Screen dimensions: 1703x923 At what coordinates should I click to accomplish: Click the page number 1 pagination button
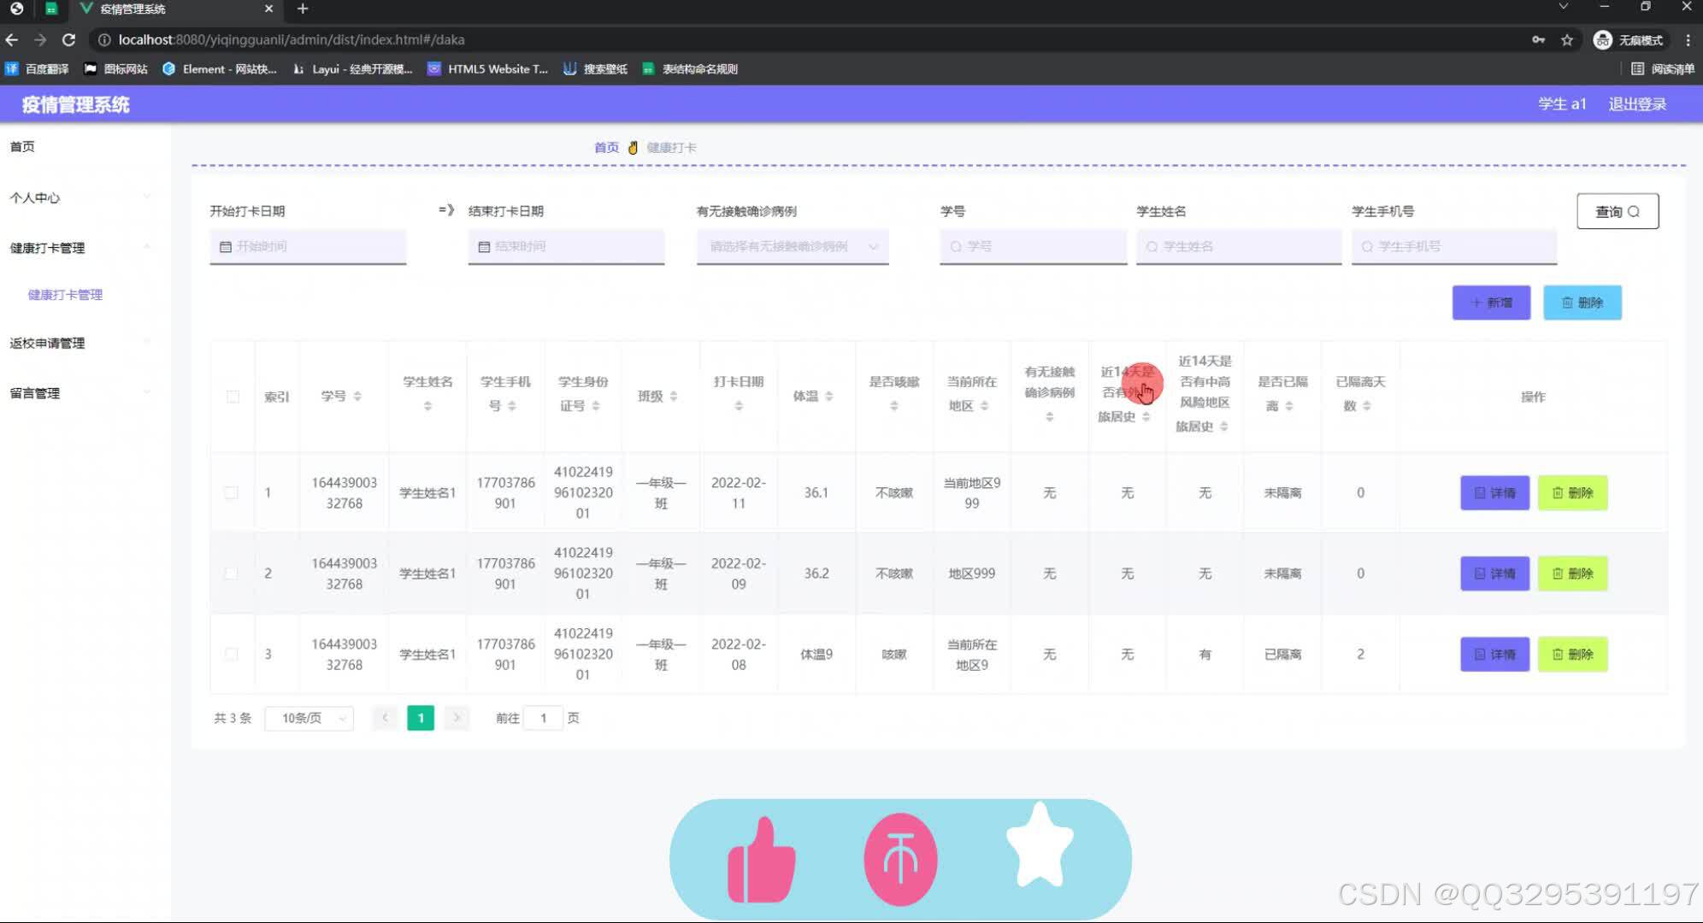[421, 718]
